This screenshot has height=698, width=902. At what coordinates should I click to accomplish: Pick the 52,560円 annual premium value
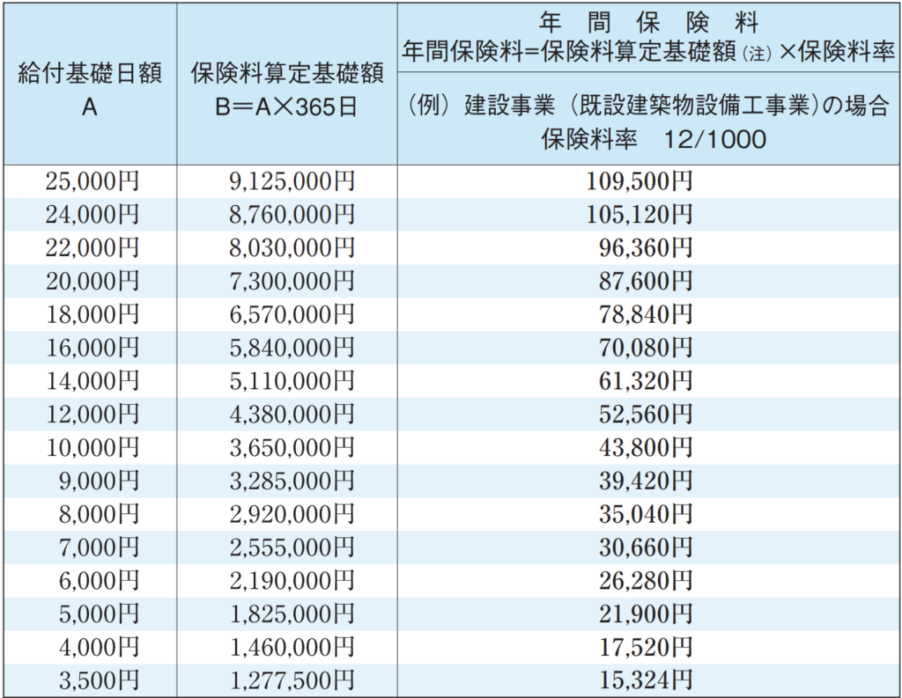[646, 415]
